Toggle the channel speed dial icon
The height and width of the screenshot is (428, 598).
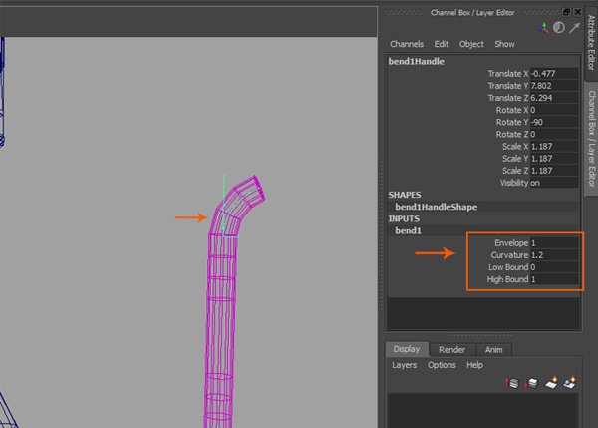point(559,28)
